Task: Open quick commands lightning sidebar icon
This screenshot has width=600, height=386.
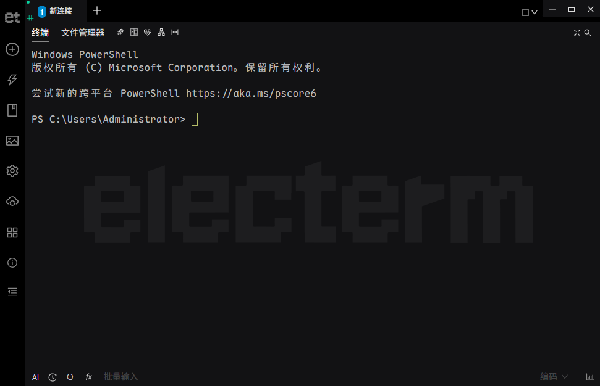Action: 12,80
